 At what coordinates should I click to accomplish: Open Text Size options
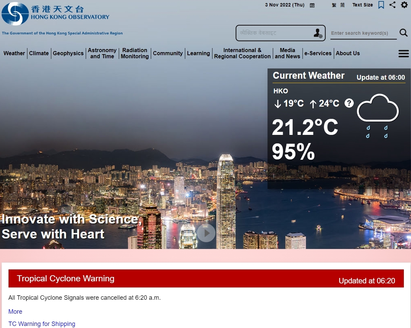point(362,5)
